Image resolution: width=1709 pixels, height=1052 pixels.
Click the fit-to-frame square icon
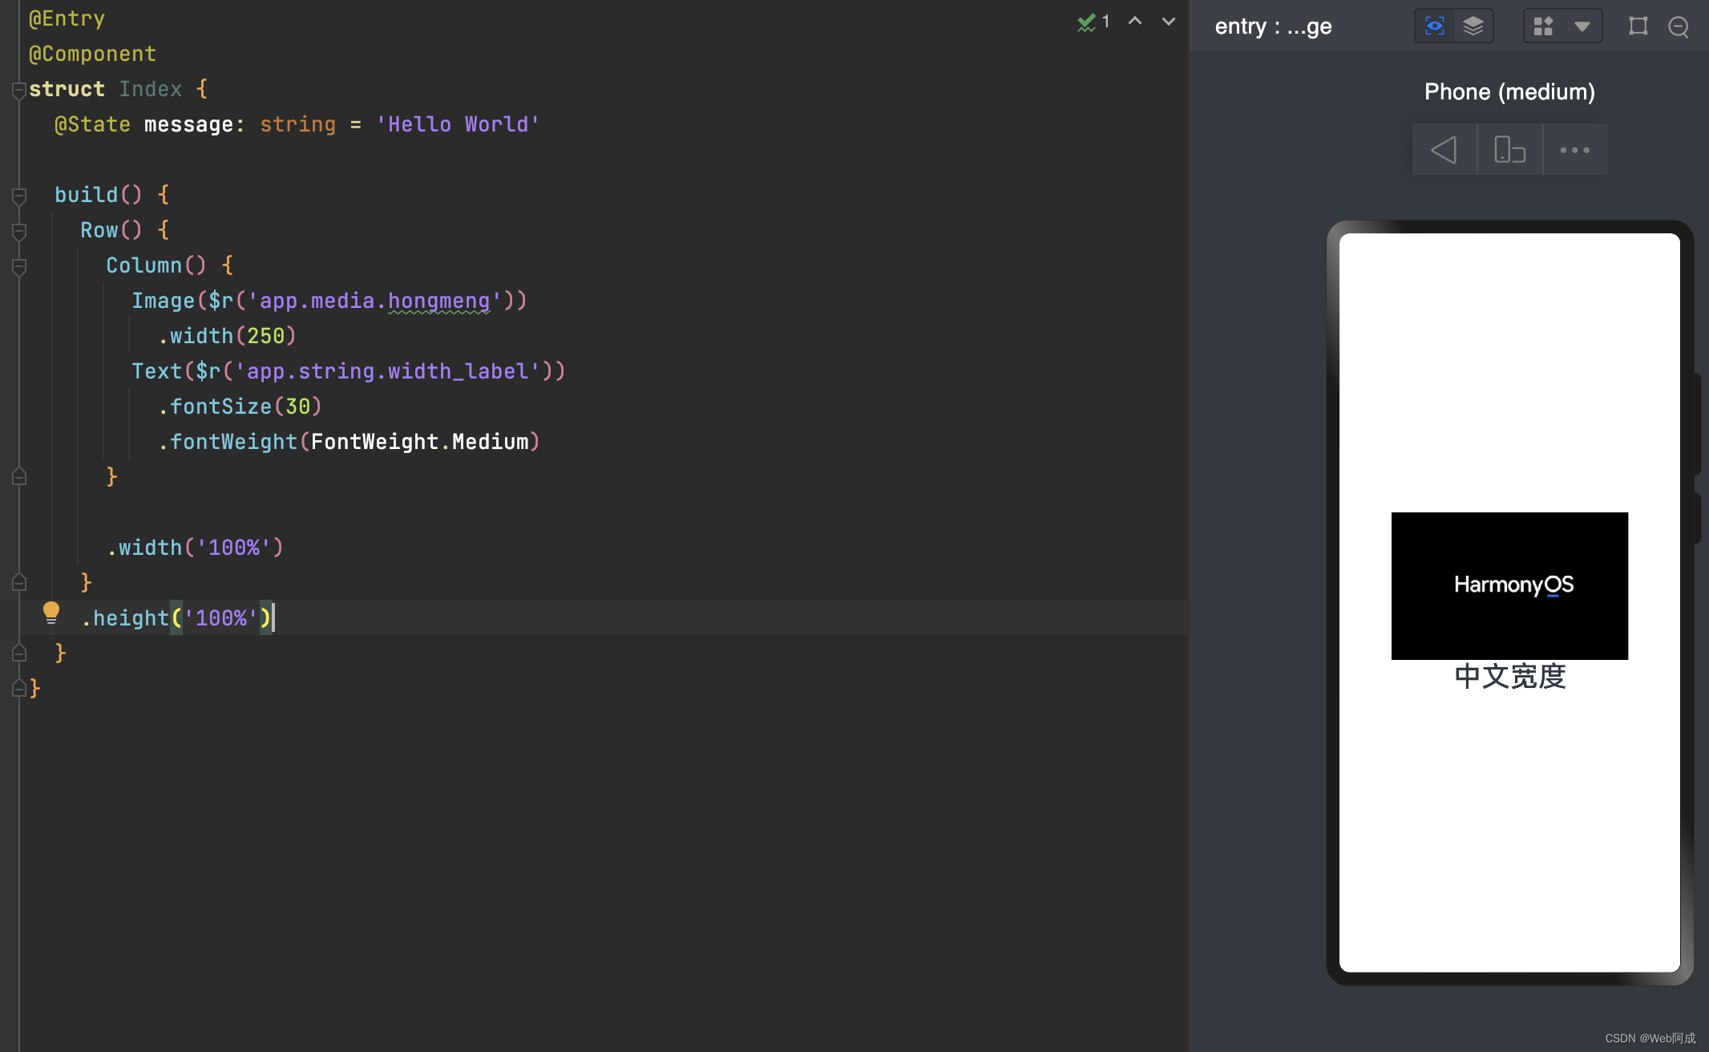tap(1638, 26)
